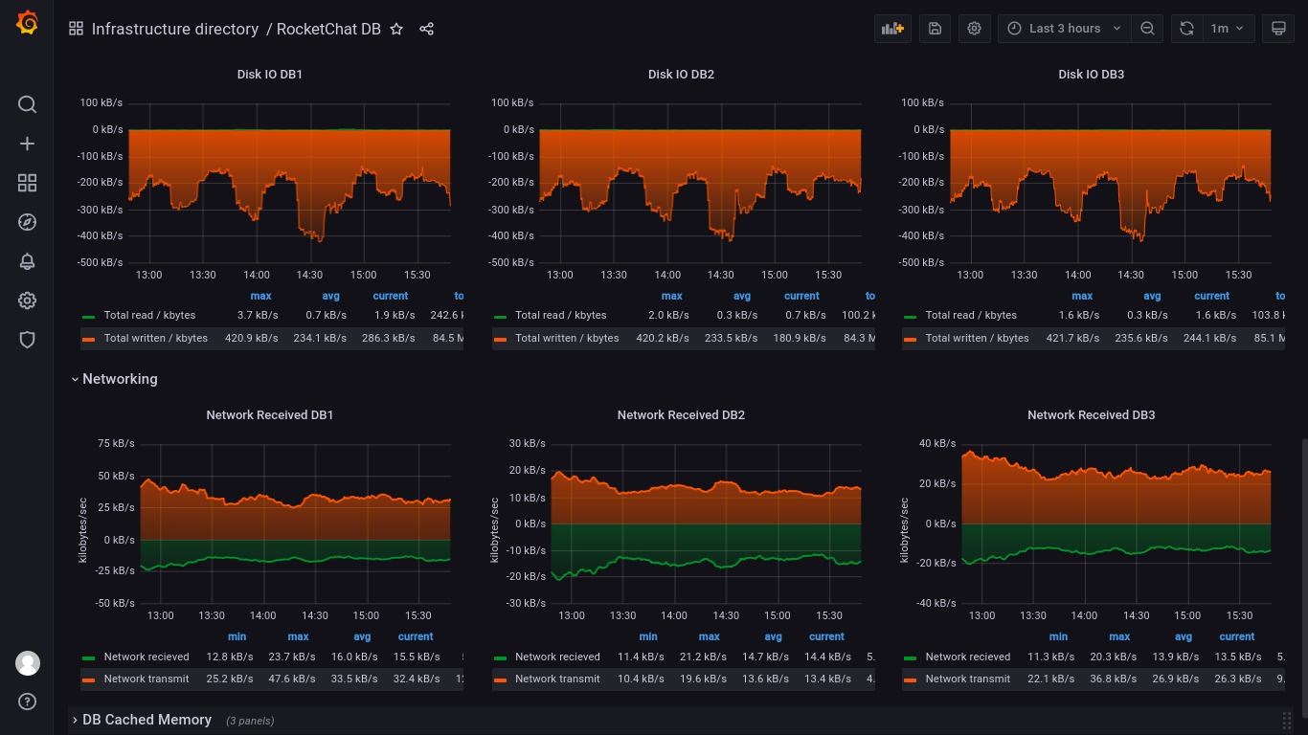This screenshot has width=1308, height=735.
Task: Sort Network Received DB3 legend by current
Action: coord(1236,636)
